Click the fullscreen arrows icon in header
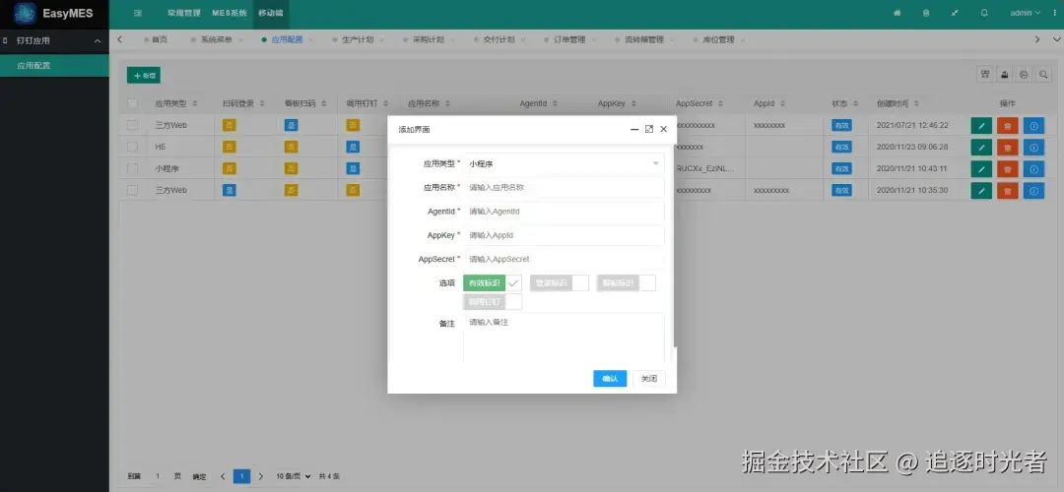 pos(956,13)
